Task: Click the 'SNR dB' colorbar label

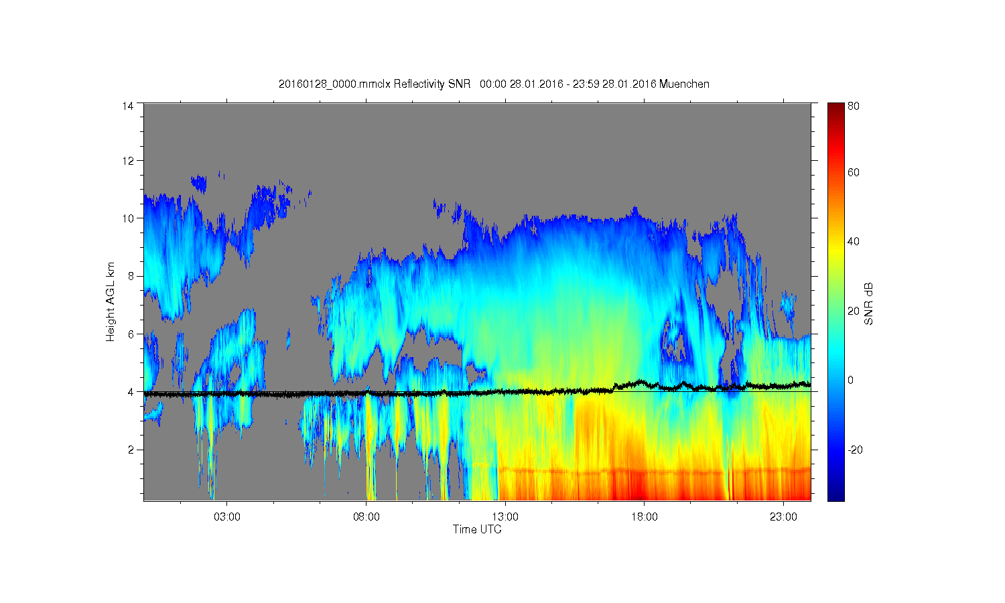Action: [868, 304]
